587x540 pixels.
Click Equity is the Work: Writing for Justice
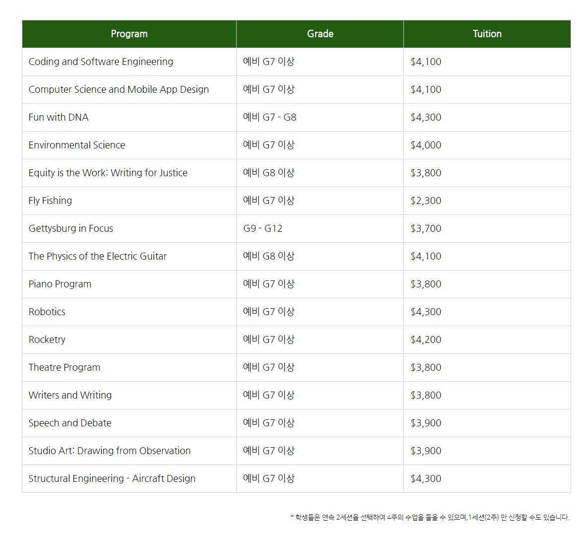point(108,173)
